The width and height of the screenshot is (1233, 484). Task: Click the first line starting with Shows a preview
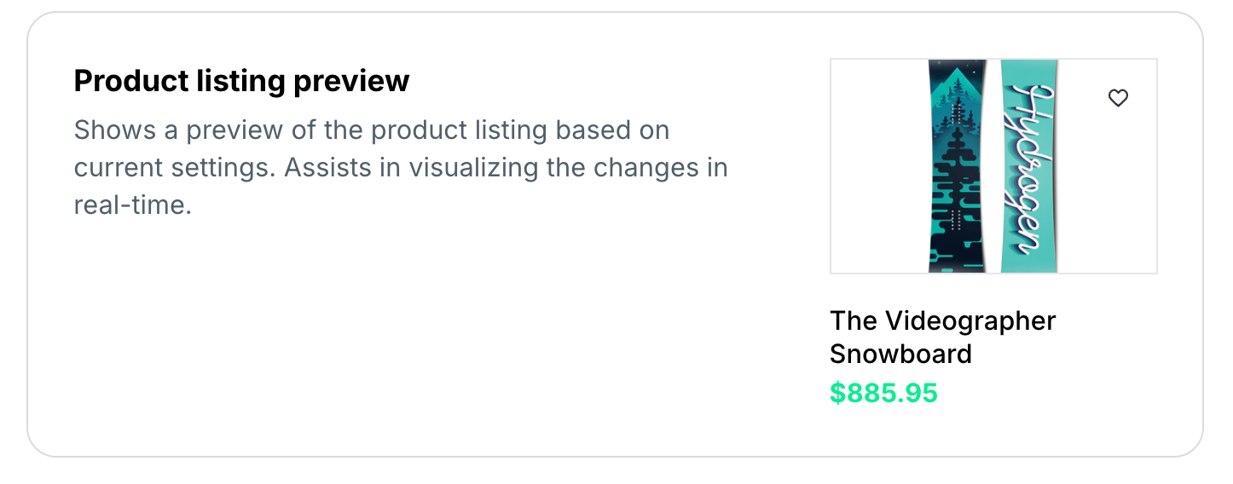[x=371, y=130]
